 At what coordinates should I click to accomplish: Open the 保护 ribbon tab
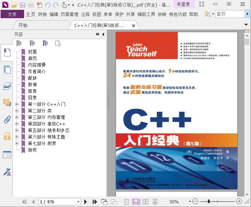[119, 14]
